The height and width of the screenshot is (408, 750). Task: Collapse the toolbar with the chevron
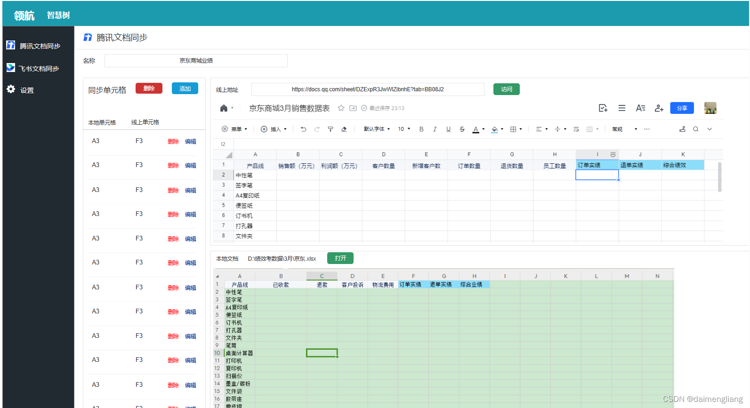710,129
